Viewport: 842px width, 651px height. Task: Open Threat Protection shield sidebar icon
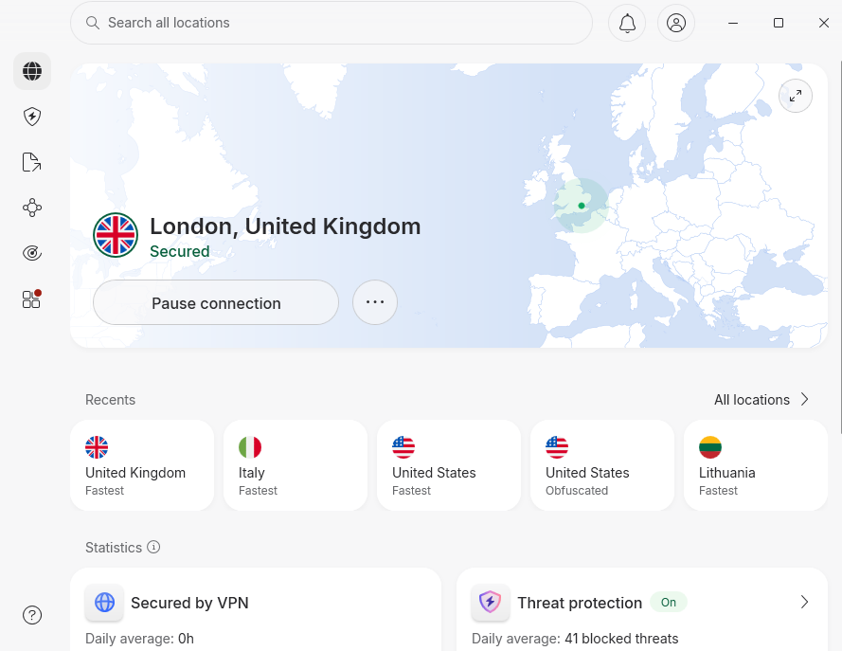32,117
